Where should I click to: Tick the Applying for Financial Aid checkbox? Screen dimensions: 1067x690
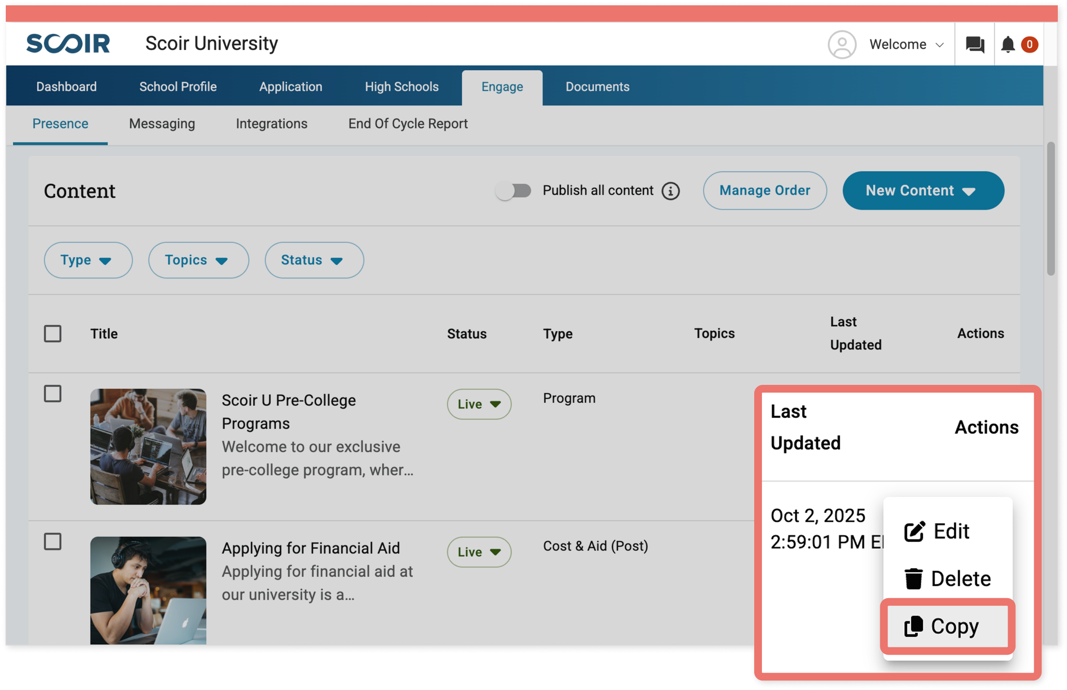click(x=53, y=542)
